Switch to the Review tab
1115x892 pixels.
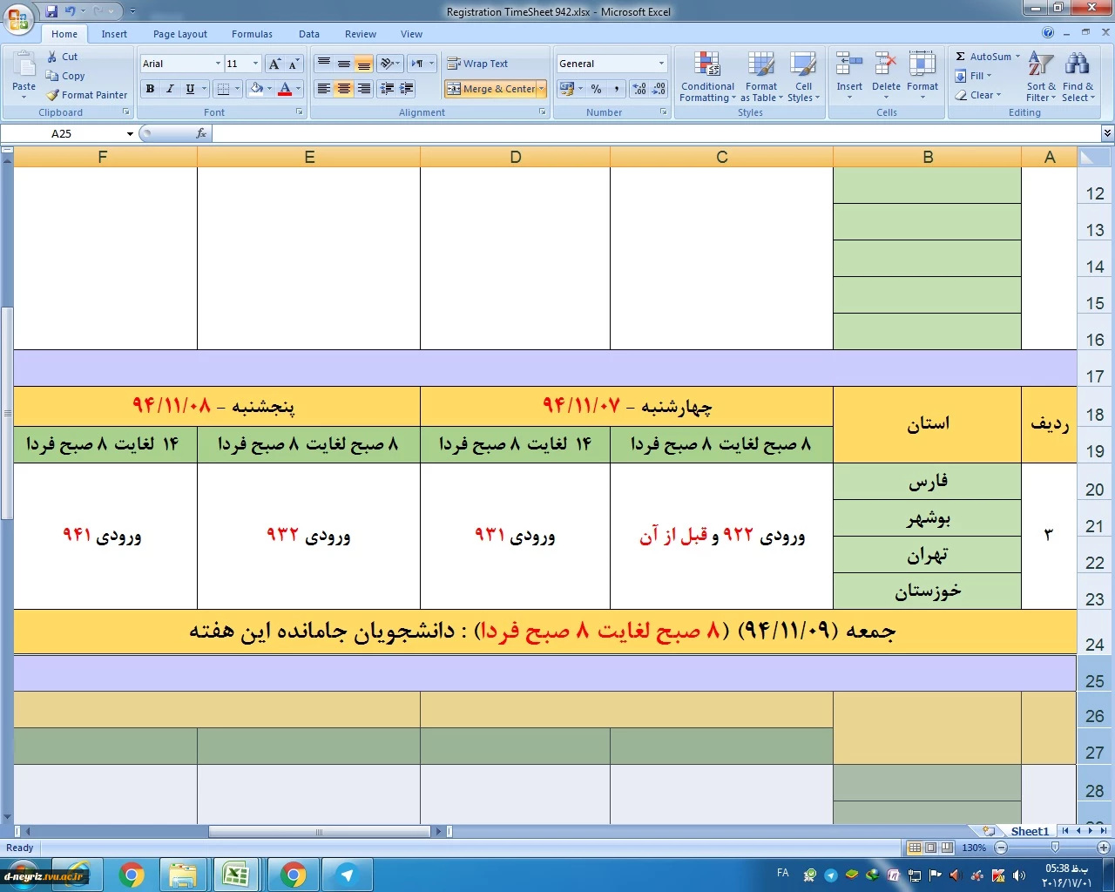point(361,34)
